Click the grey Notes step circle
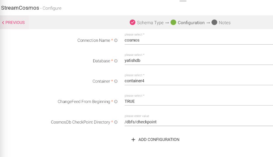This screenshot has width=273, height=157. 214,22
